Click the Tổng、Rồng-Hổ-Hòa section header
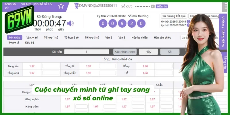Viewport: 230px width, 115px height. pyautogui.click(x=117, y=59)
